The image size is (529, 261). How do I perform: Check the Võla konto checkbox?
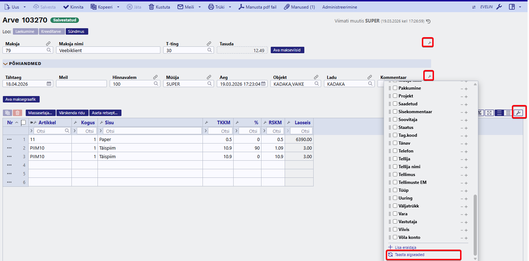(395, 237)
